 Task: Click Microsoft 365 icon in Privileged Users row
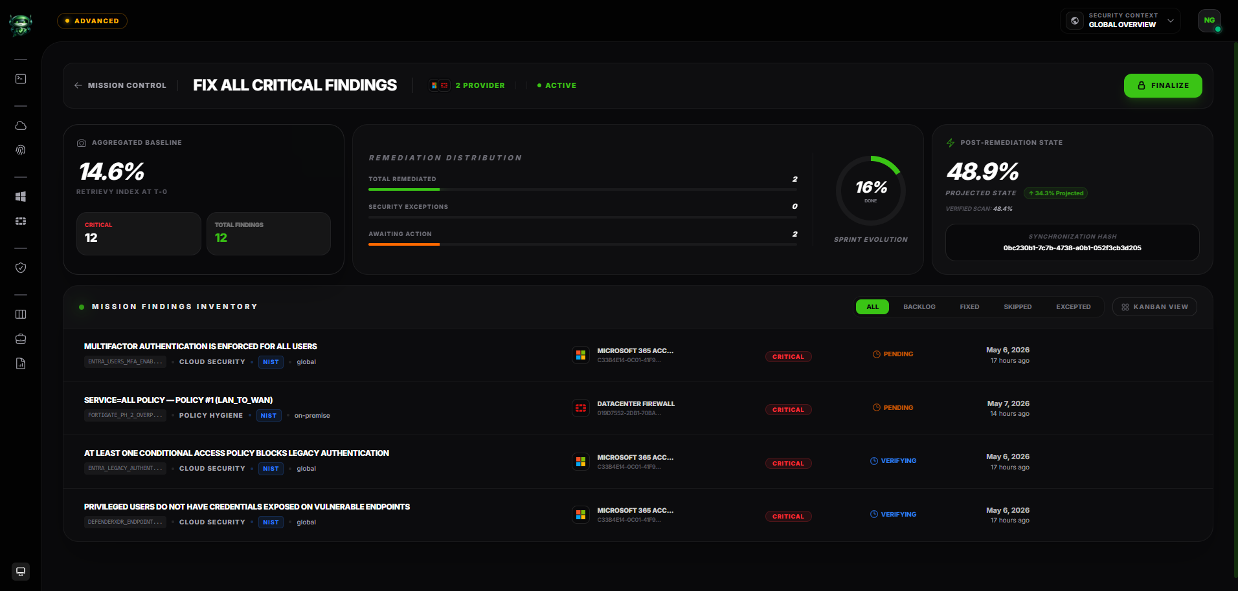(x=581, y=515)
